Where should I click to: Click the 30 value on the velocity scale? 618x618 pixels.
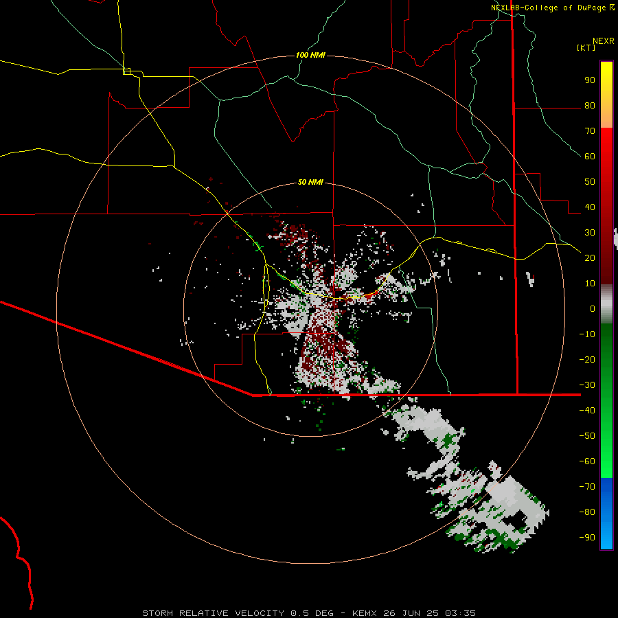pyautogui.click(x=590, y=233)
